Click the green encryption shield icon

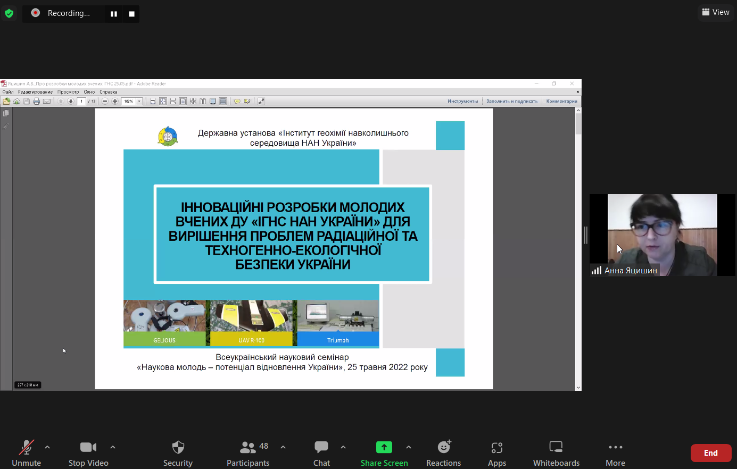9,13
